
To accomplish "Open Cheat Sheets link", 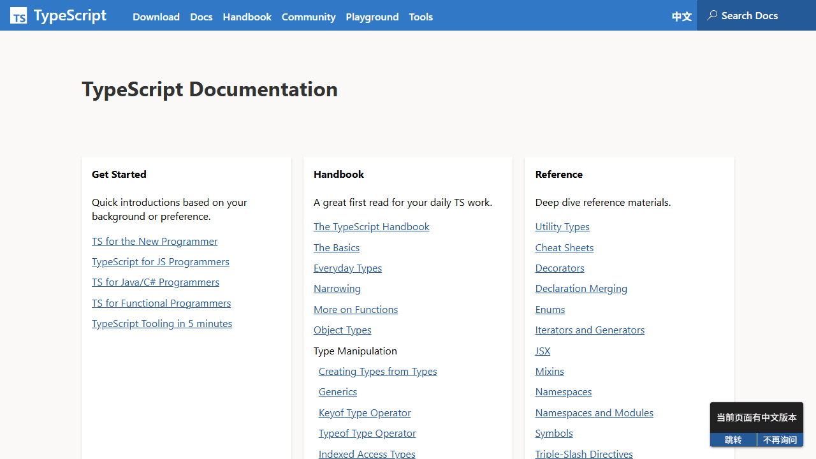I will (x=564, y=247).
